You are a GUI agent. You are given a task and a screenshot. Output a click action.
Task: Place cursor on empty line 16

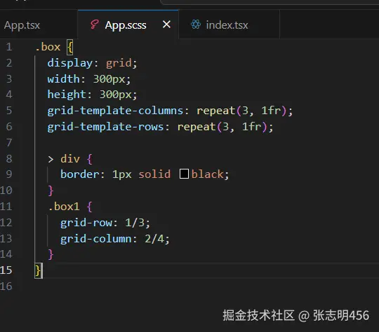[194, 286]
